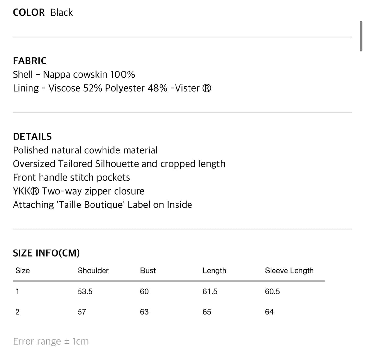Click the Shoulder column header
The height and width of the screenshot is (356, 365).
93,270
